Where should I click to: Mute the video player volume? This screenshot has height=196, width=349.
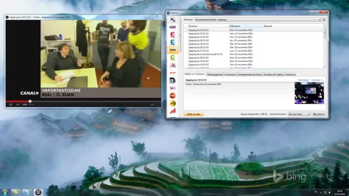coord(18,105)
